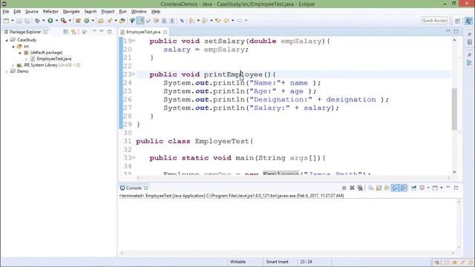Open the Navigate menu
475x267 pixels.
[x=71, y=12]
